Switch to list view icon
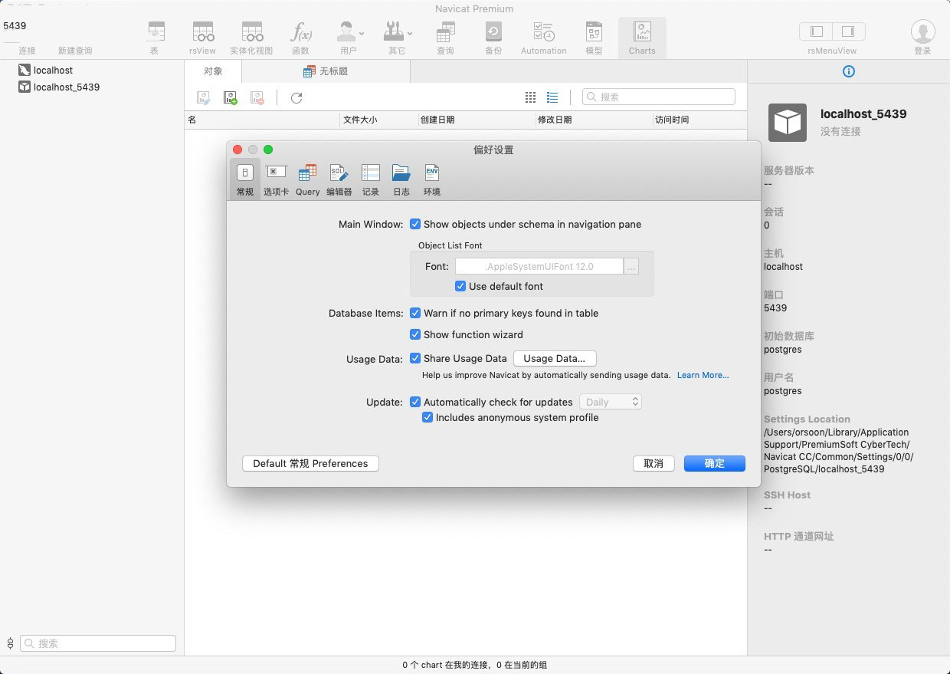Screen dimensions: 950x674 [552, 97]
